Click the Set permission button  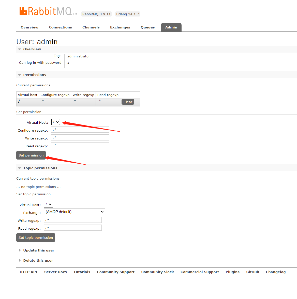(31, 155)
